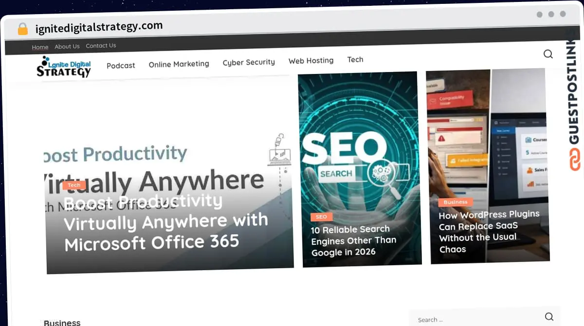Screen dimensions: 584x326
Task: Open the Contact Us link
Action: (101, 45)
